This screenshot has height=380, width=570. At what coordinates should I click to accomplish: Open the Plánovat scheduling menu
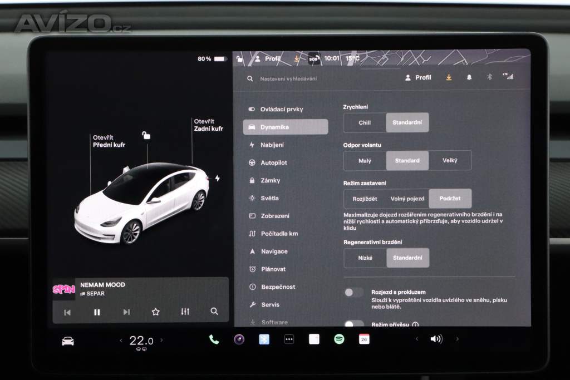[268, 269]
